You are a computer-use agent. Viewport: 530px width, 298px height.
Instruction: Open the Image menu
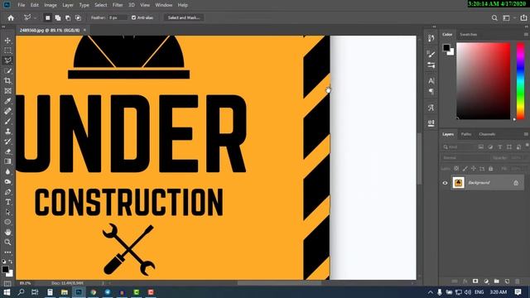pos(51,5)
